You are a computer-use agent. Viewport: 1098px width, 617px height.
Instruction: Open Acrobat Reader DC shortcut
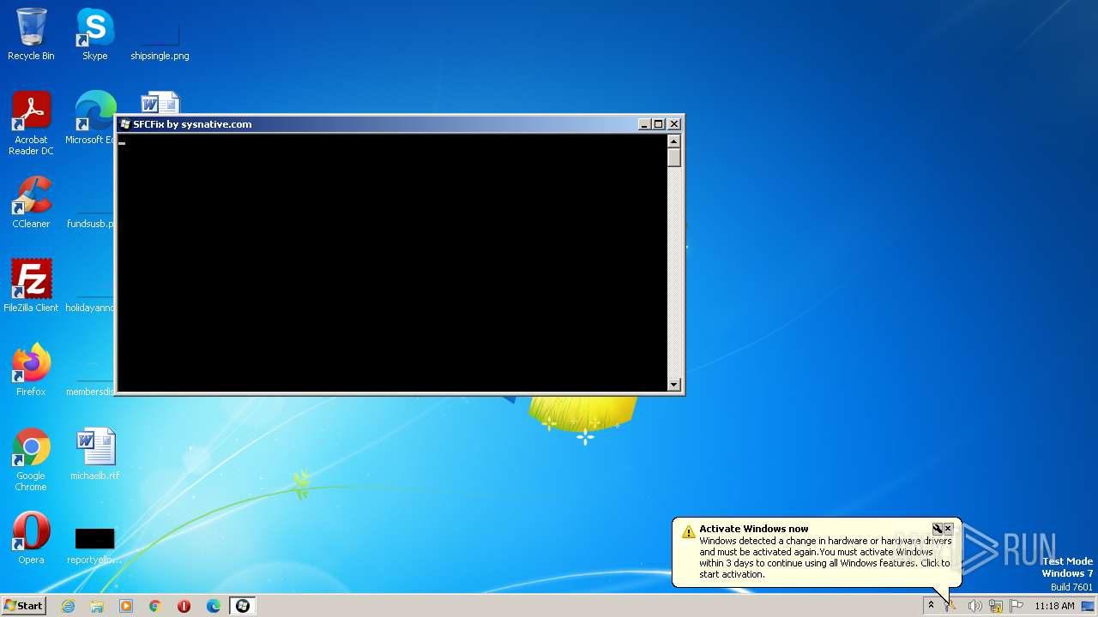pos(31,123)
